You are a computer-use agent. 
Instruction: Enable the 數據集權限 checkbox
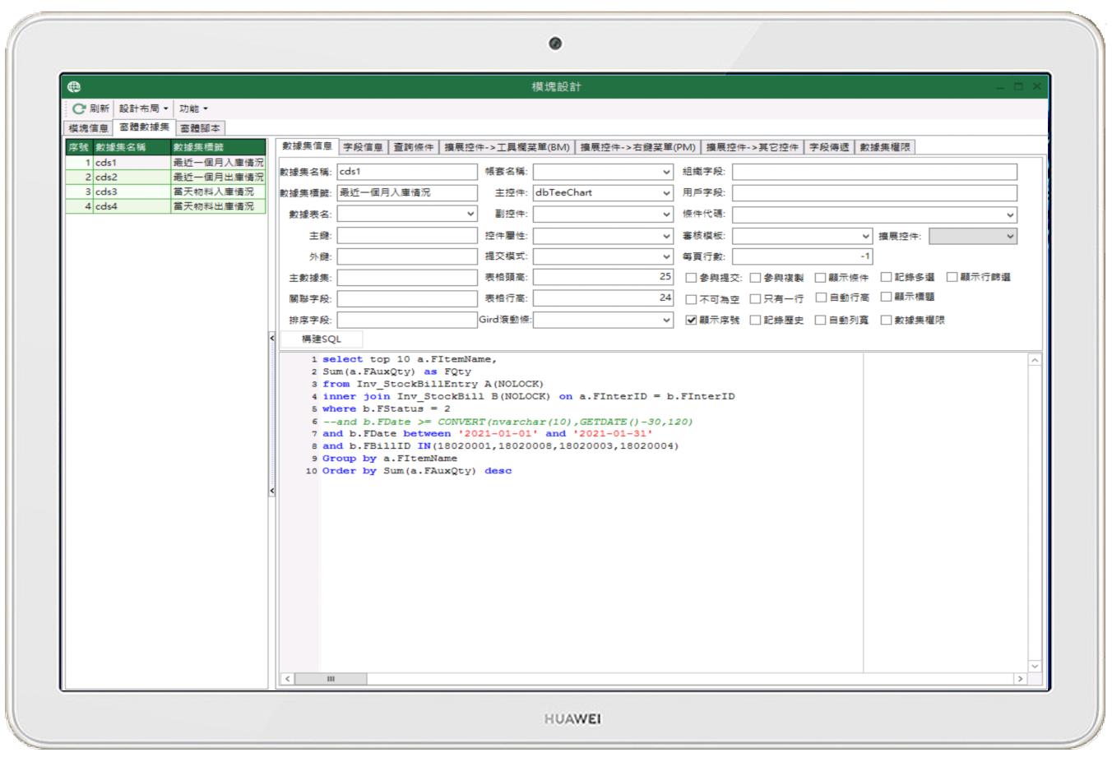point(886,321)
